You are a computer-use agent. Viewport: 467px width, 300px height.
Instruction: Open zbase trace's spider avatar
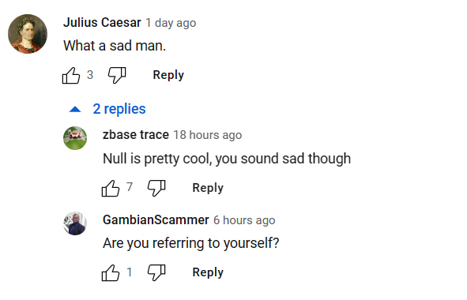[x=75, y=138]
